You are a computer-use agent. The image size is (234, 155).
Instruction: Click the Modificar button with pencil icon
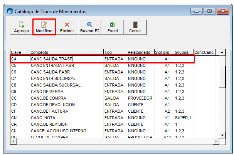click(x=44, y=27)
